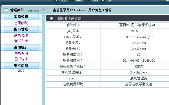Select the 5.0.91-community-nt value
169x105 pixels.
tap(139, 37)
